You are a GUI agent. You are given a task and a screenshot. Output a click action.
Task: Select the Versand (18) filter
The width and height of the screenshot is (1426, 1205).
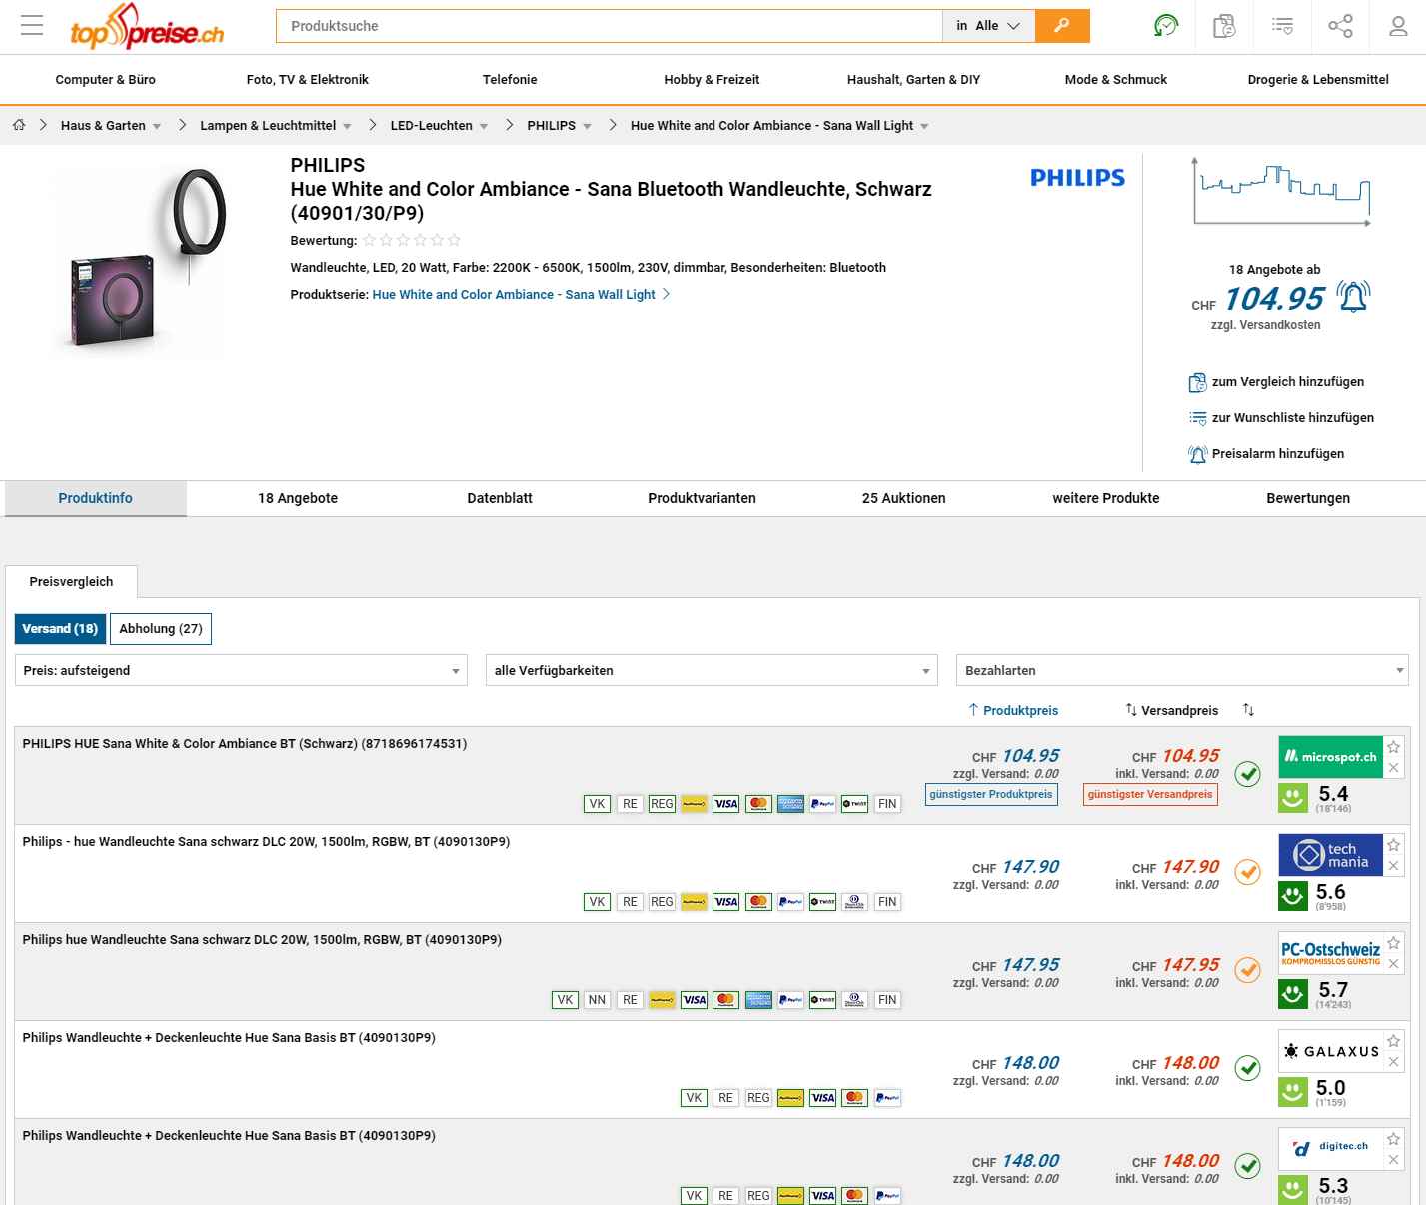coord(60,629)
